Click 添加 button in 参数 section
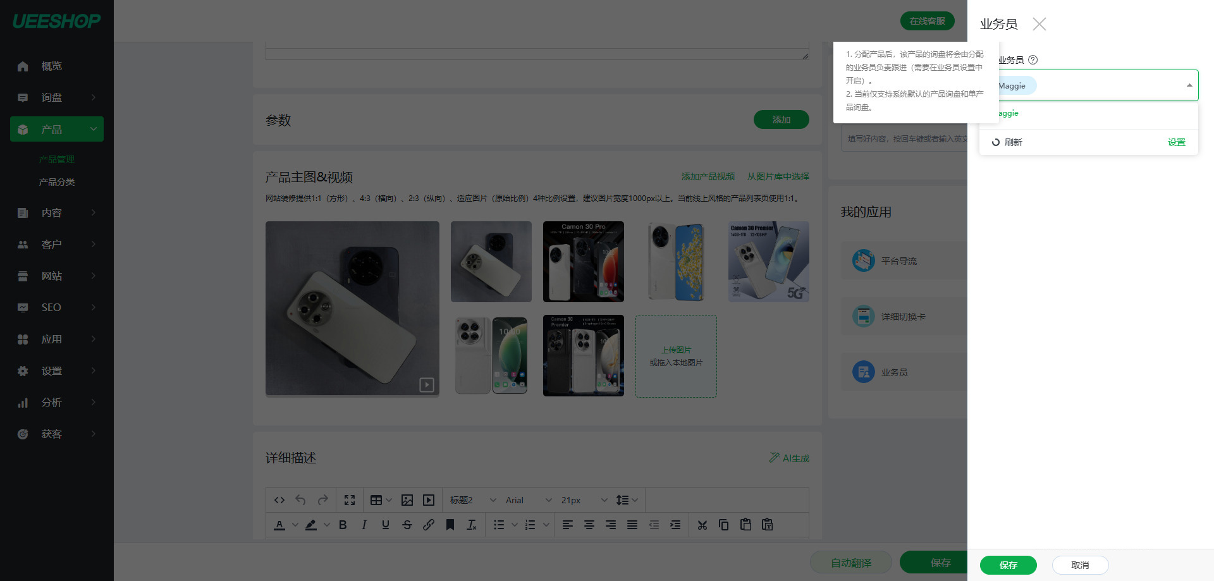 (x=782, y=119)
